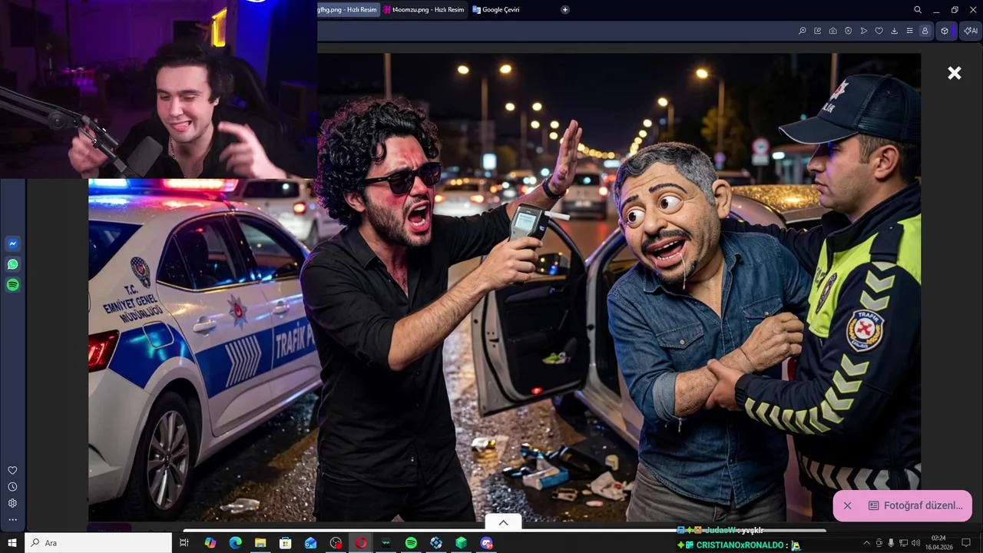Open Microsoft Edge from the taskbar
The image size is (983, 553).
pos(235,543)
